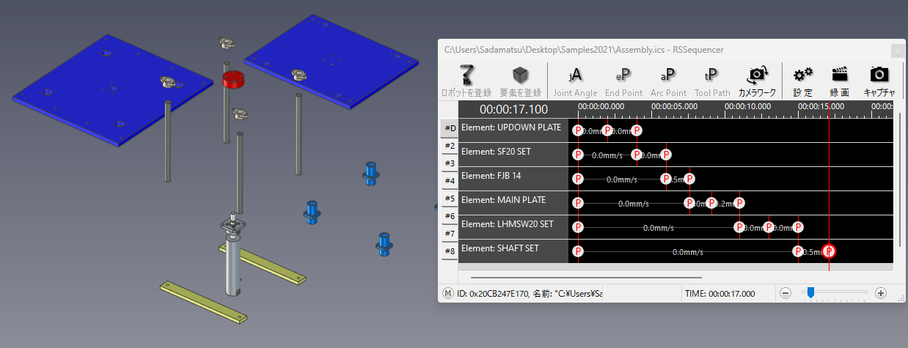Select the Element: MAIN PLATE track
Screen dimensions: 908x348
click(x=513, y=200)
